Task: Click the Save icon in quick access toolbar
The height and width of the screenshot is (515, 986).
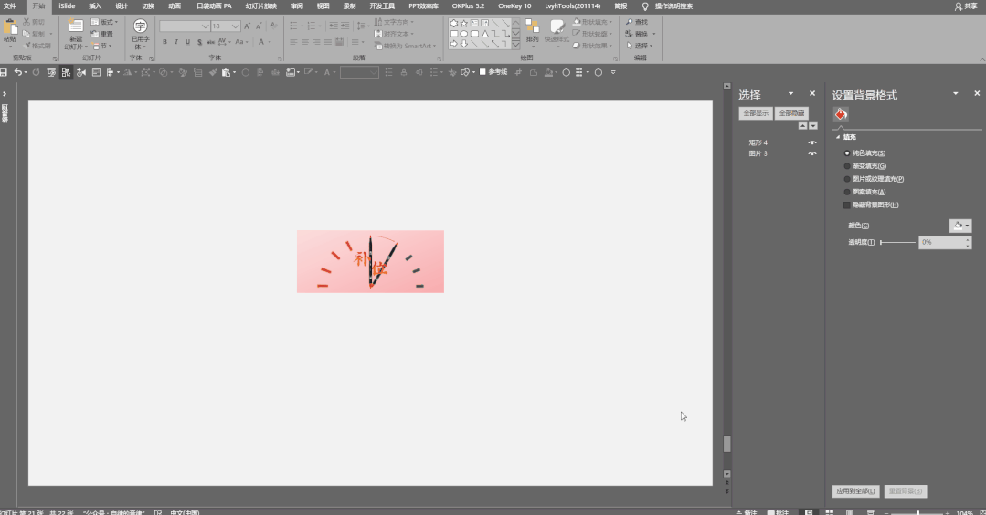Action: [4, 72]
